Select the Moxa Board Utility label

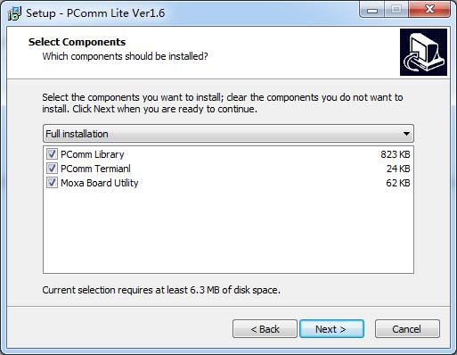tap(100, 183)
